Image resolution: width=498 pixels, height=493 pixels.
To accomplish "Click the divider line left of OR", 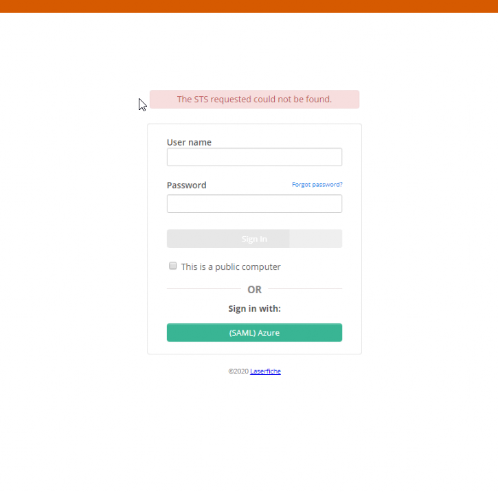I will (203, 289).
